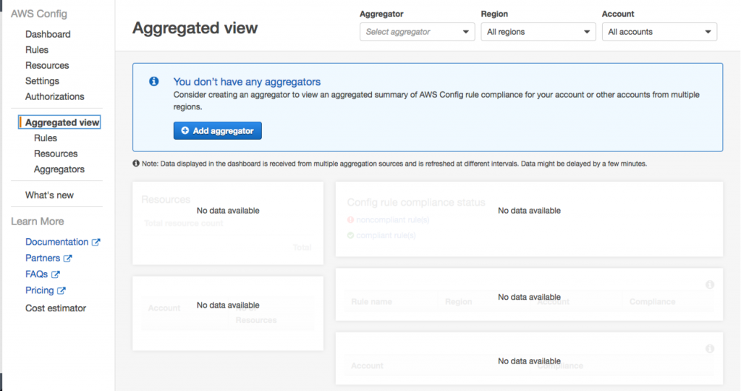Click info icon in Account Compliance panel
The image size is (741, 391).
pyautogui.click(x=710, y=349)
